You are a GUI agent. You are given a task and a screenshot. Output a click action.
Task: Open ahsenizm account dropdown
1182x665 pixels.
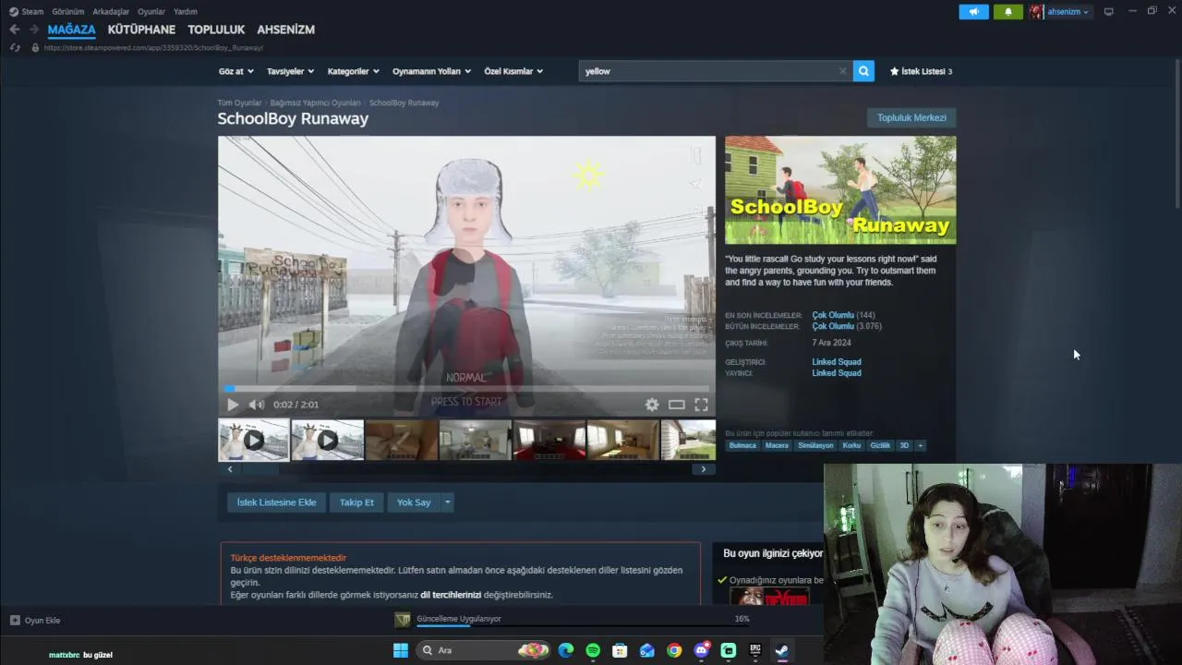(x=1067, y=12)
